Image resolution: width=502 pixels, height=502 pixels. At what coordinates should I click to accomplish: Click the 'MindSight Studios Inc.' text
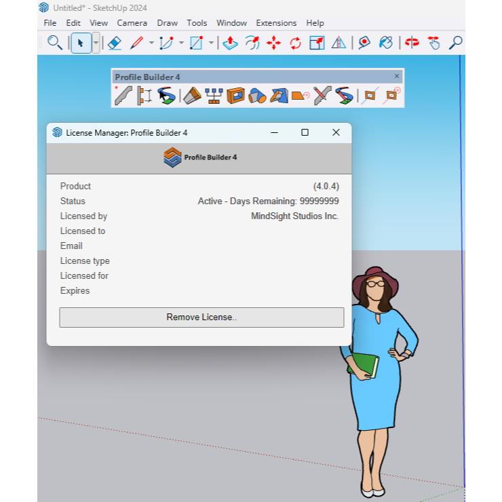[295, 216]
